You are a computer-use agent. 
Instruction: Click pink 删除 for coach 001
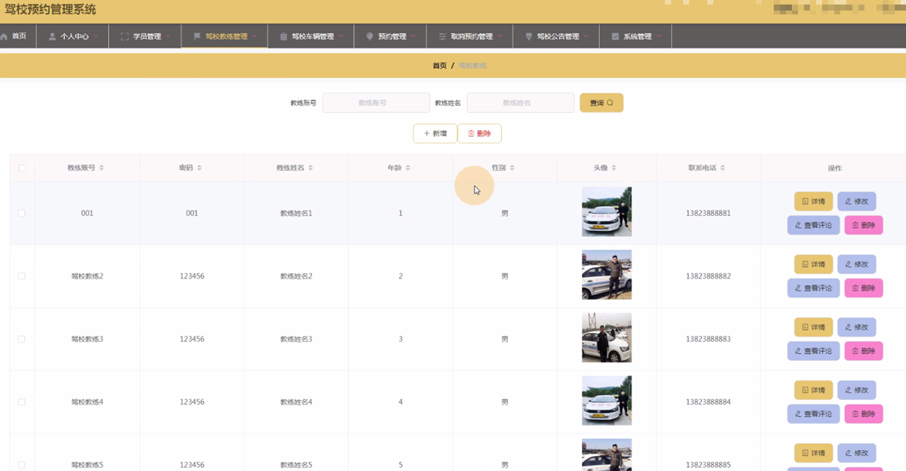click(864, 225)
